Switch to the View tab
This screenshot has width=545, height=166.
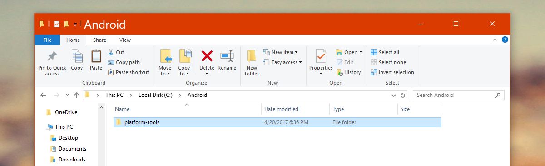coord(125,40)
